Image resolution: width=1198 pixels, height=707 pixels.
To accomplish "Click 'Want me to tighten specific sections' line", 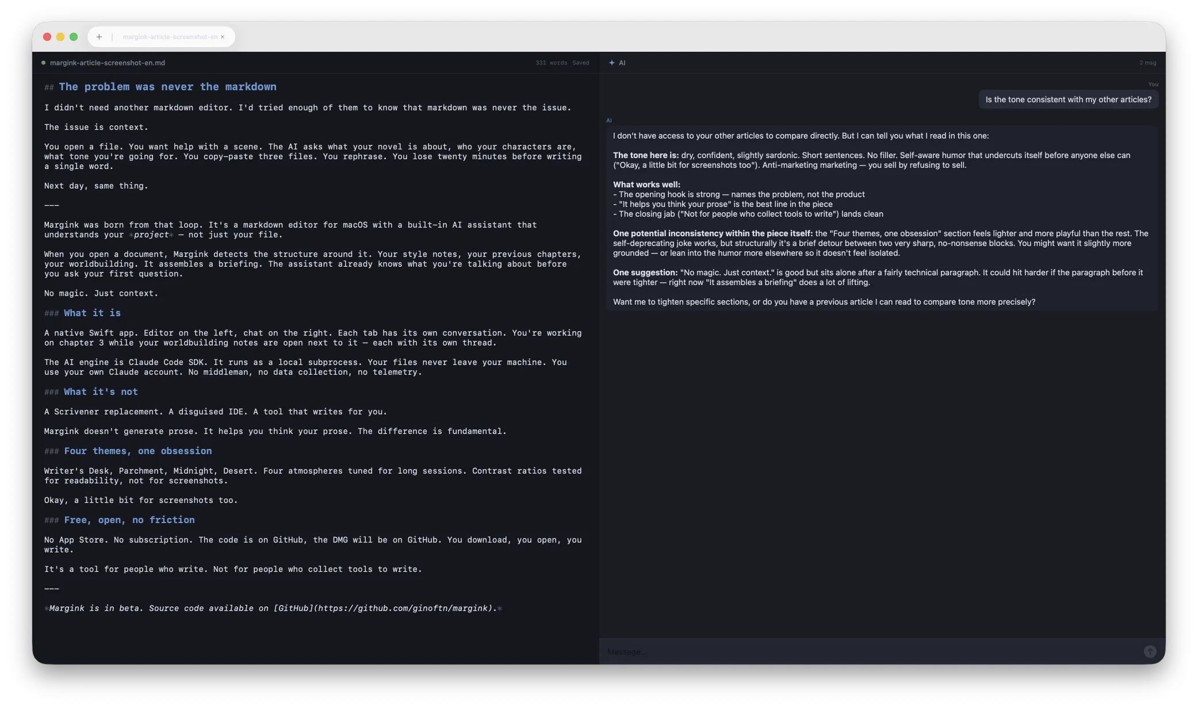I will pyautogui.click(x=824, y=302).
